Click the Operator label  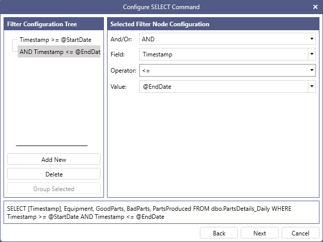[123, 71]
